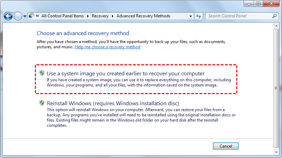Click the Back navigation arrow button
The width and height of the screenshot is (282, 158).
pos(8,16)
